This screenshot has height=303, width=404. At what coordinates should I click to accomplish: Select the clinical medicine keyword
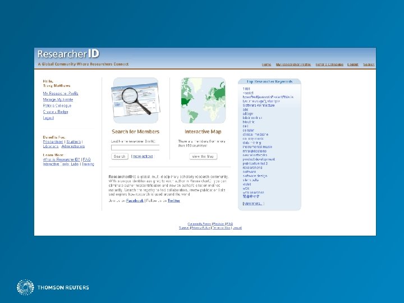click(255, 135)
